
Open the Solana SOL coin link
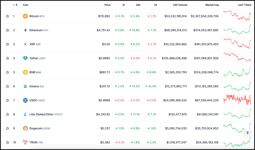point(37,86)
